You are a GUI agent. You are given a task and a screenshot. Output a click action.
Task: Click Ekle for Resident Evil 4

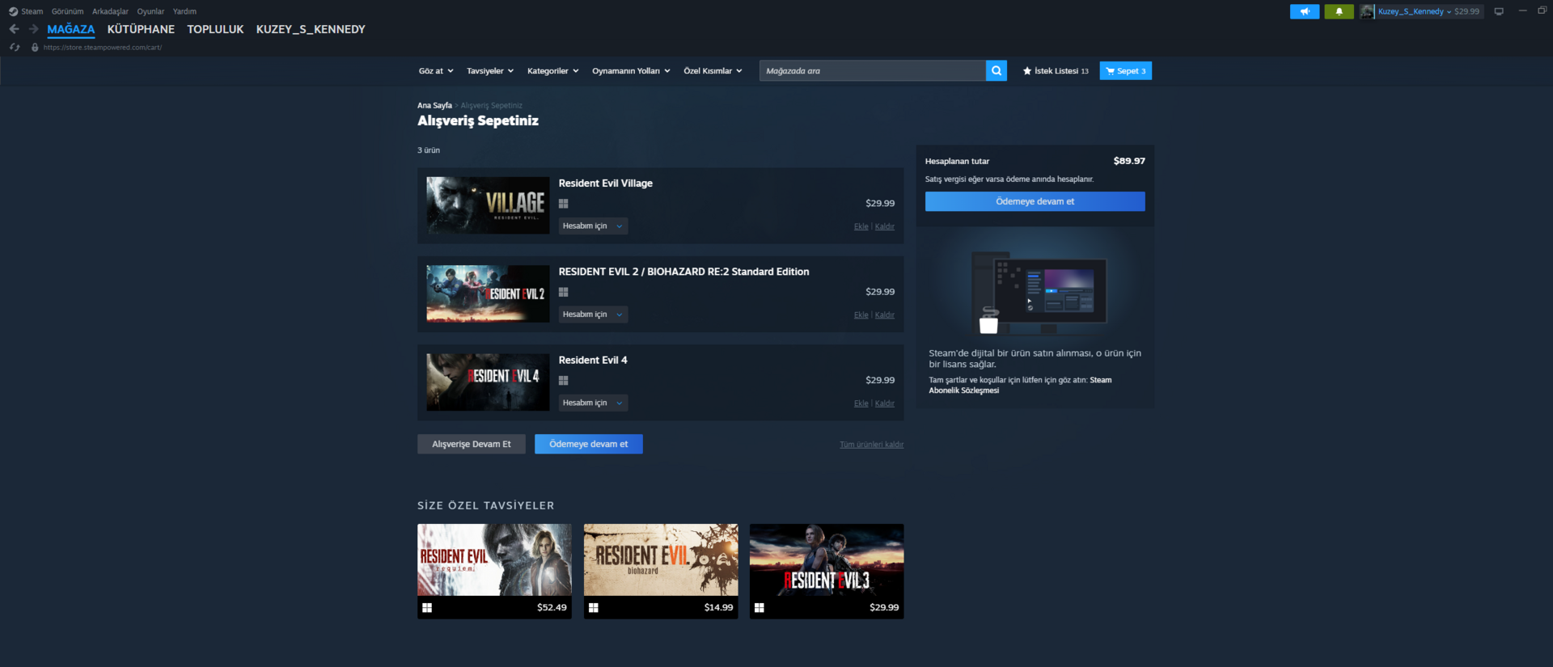[x=861, y=403]
